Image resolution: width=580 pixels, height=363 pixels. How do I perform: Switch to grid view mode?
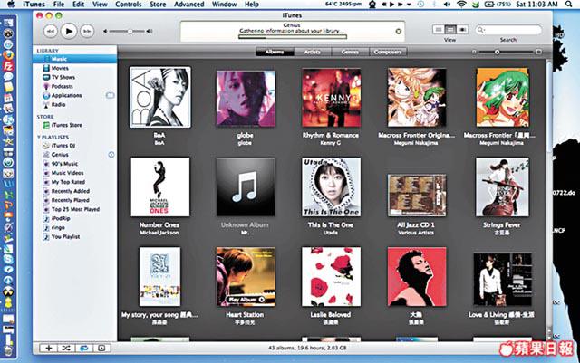click(450, 29)
